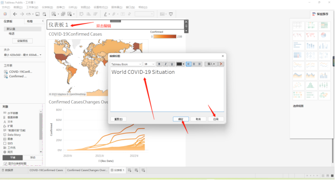Click in the World COVID-19 Situation text area
Screen dimensions: 335x180
pyautogui.click(x=167, y=90)
